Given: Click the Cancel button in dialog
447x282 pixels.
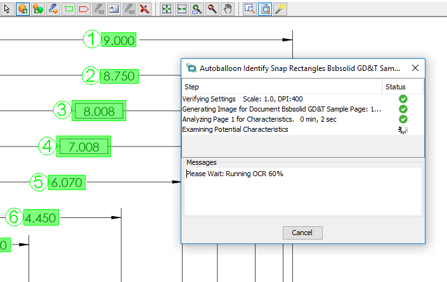Looking at the screenshot, I should tap(302, 233).
